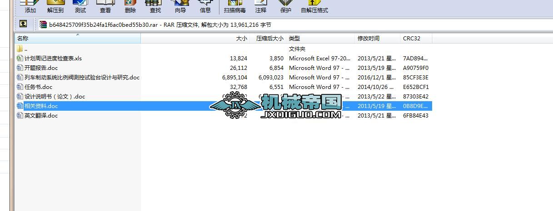Click the Word icon of 英文翻译.doc

20,115
